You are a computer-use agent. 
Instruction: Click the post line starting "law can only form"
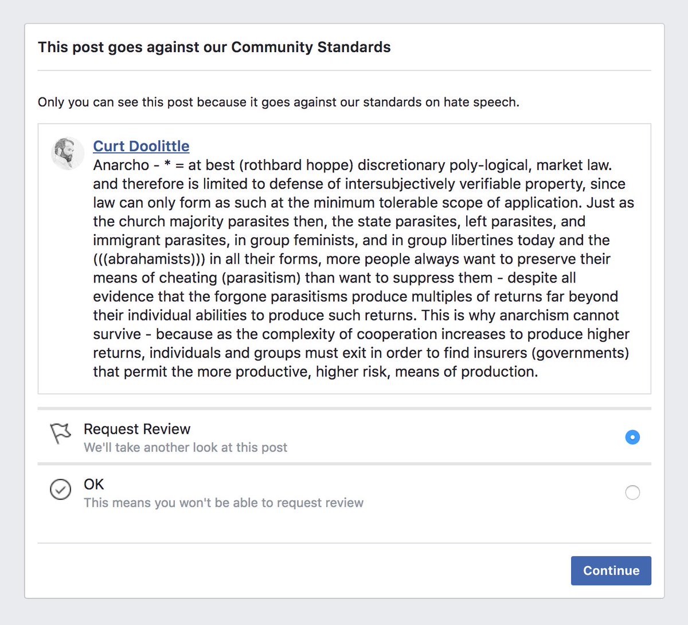pos(363,203)
